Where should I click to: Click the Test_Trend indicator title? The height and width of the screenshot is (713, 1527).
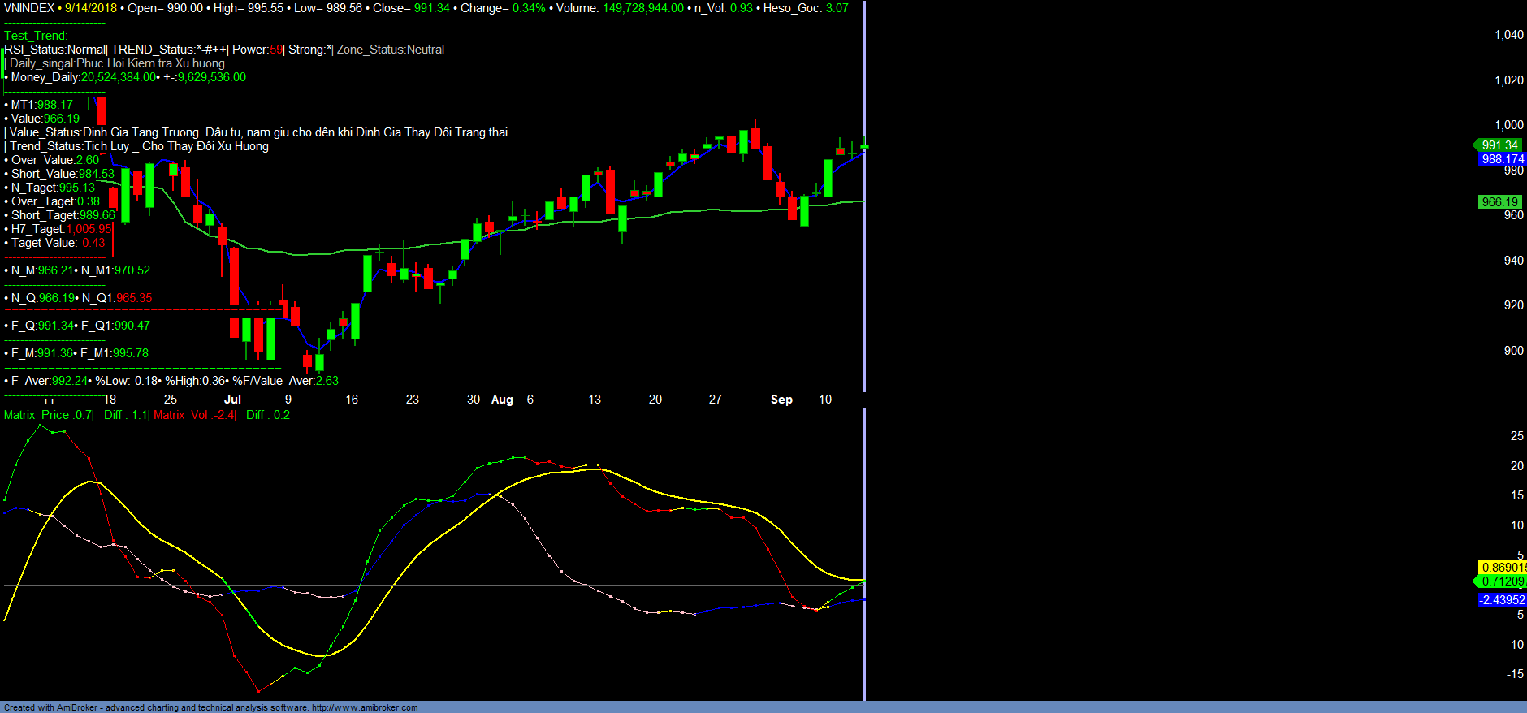pyautogui.click(x=36, y=36)
